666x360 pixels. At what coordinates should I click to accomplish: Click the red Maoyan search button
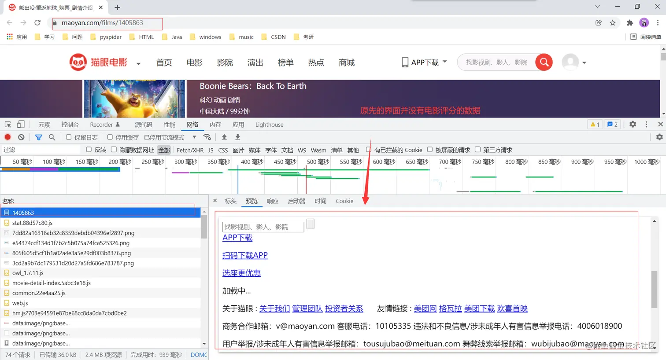544,62
